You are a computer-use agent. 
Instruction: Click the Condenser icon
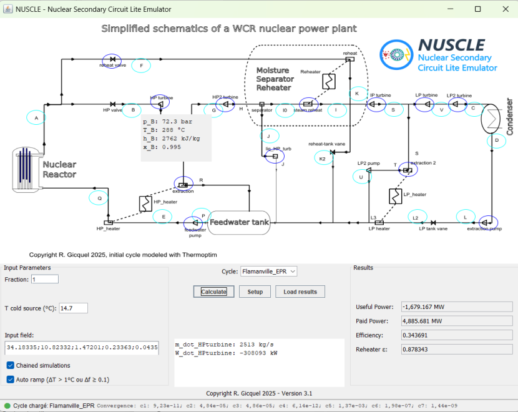[492, 117]
